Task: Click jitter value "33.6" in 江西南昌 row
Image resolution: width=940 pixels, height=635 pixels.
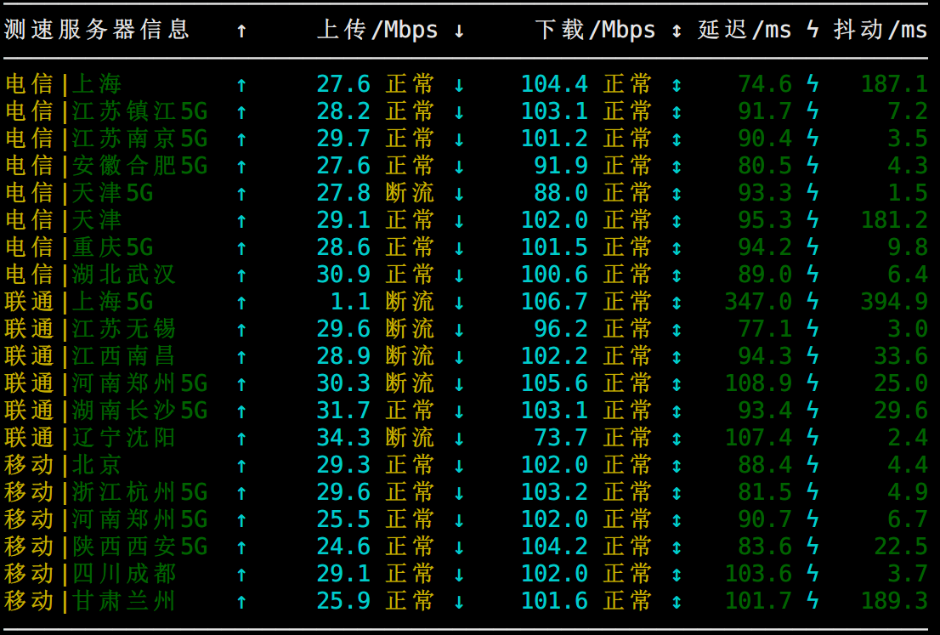Action: click(x=901, y=356)
